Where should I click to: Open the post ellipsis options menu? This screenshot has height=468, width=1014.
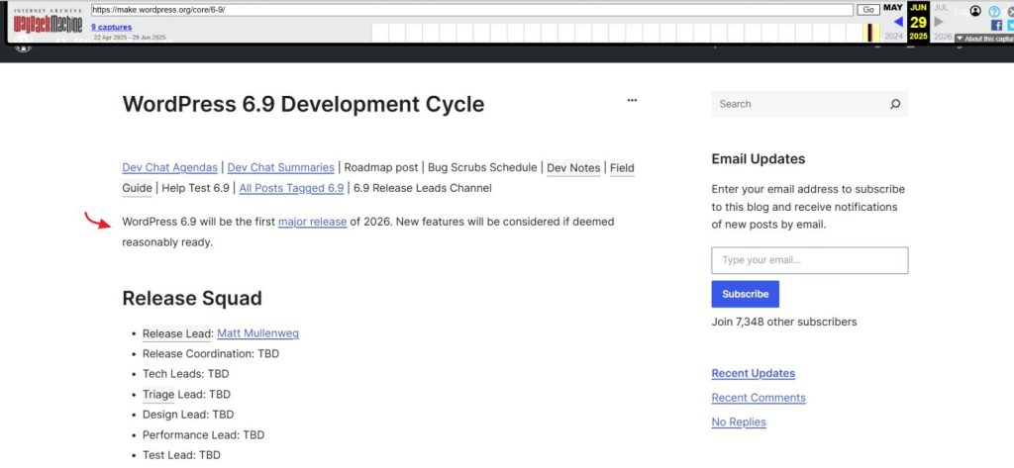pos(632,100)
